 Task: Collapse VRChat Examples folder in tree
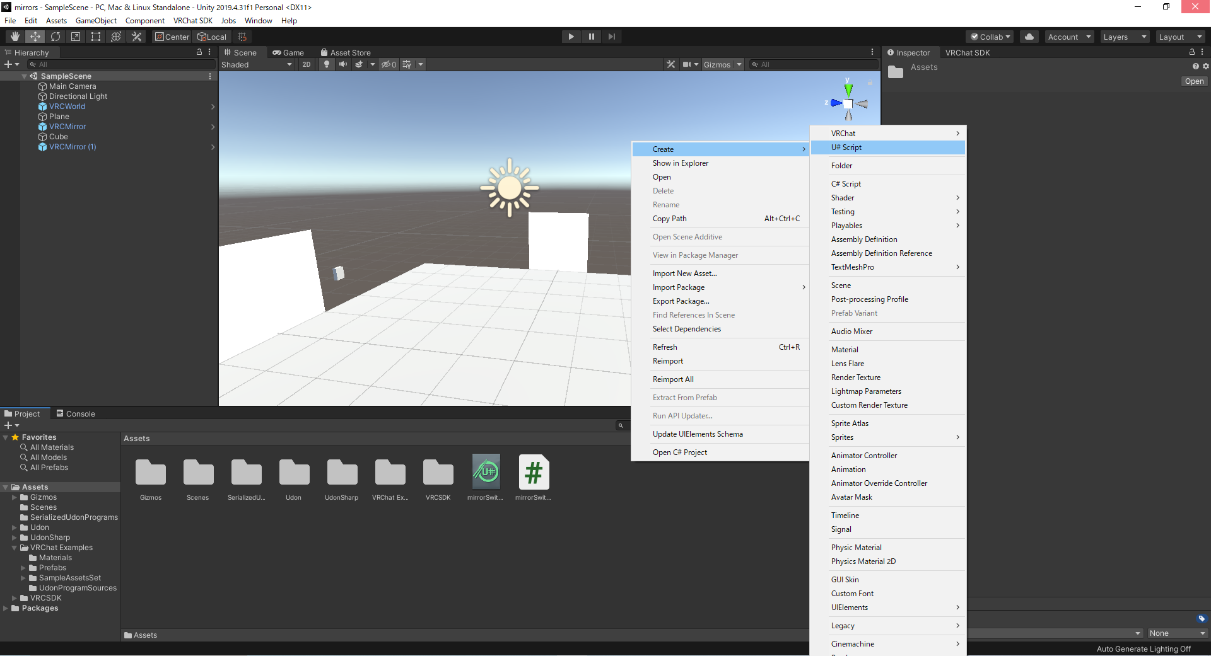coord(15,548)
